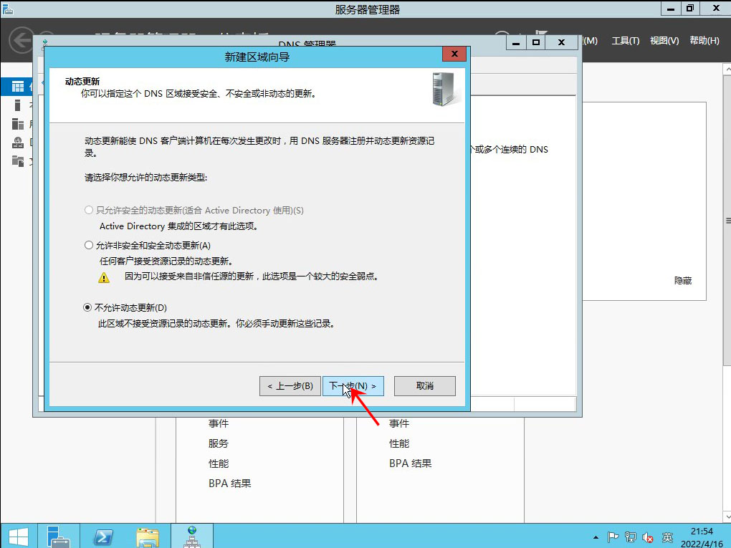Open 性能 in right server tile
Screen dimensions: 731x548
pos(399,443)
